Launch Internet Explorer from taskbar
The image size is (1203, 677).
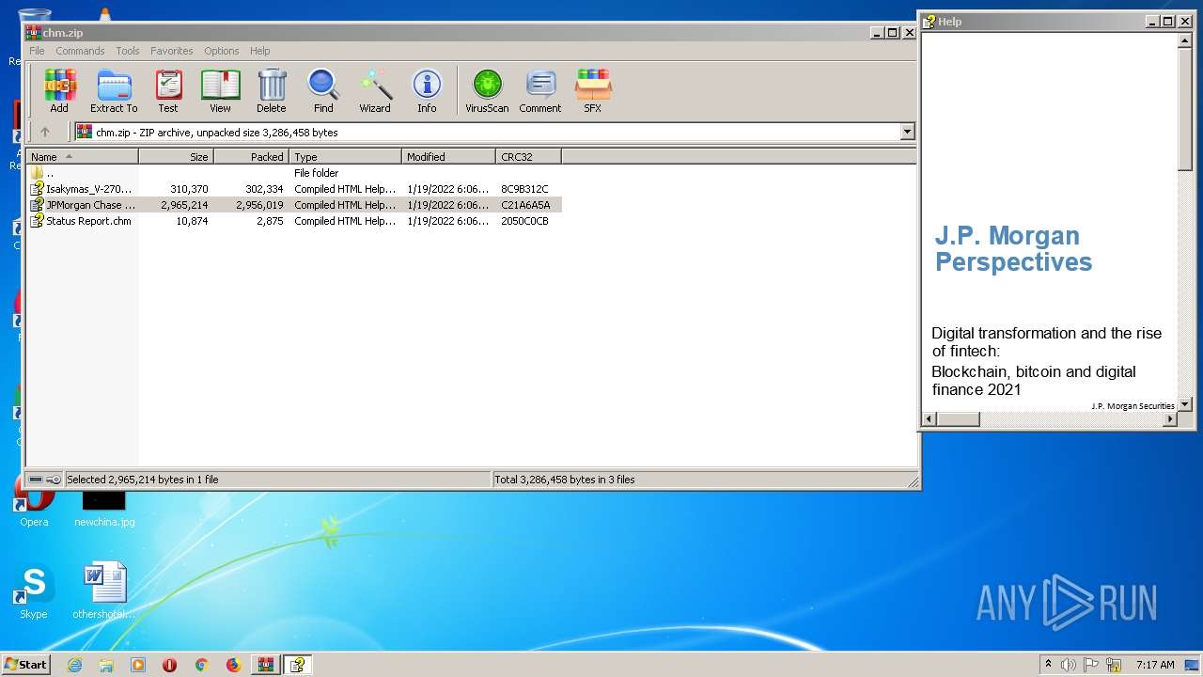[x=74, y=665]
